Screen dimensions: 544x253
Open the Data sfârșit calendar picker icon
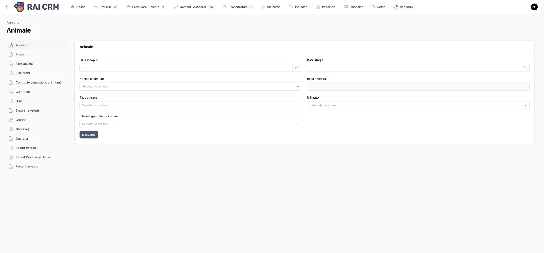(x=524, y=68)
